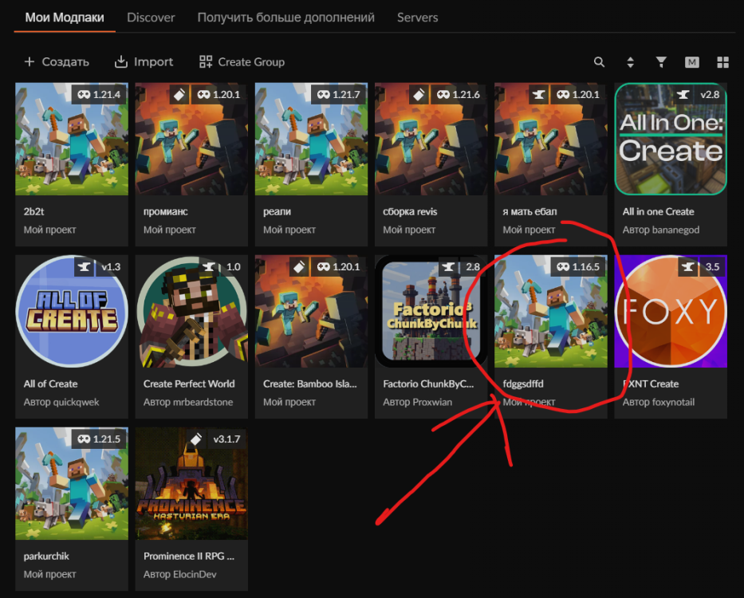Open Получить больше дополнений tab
The width and height of the screenshot is (744, 598).
click(286, 18)
